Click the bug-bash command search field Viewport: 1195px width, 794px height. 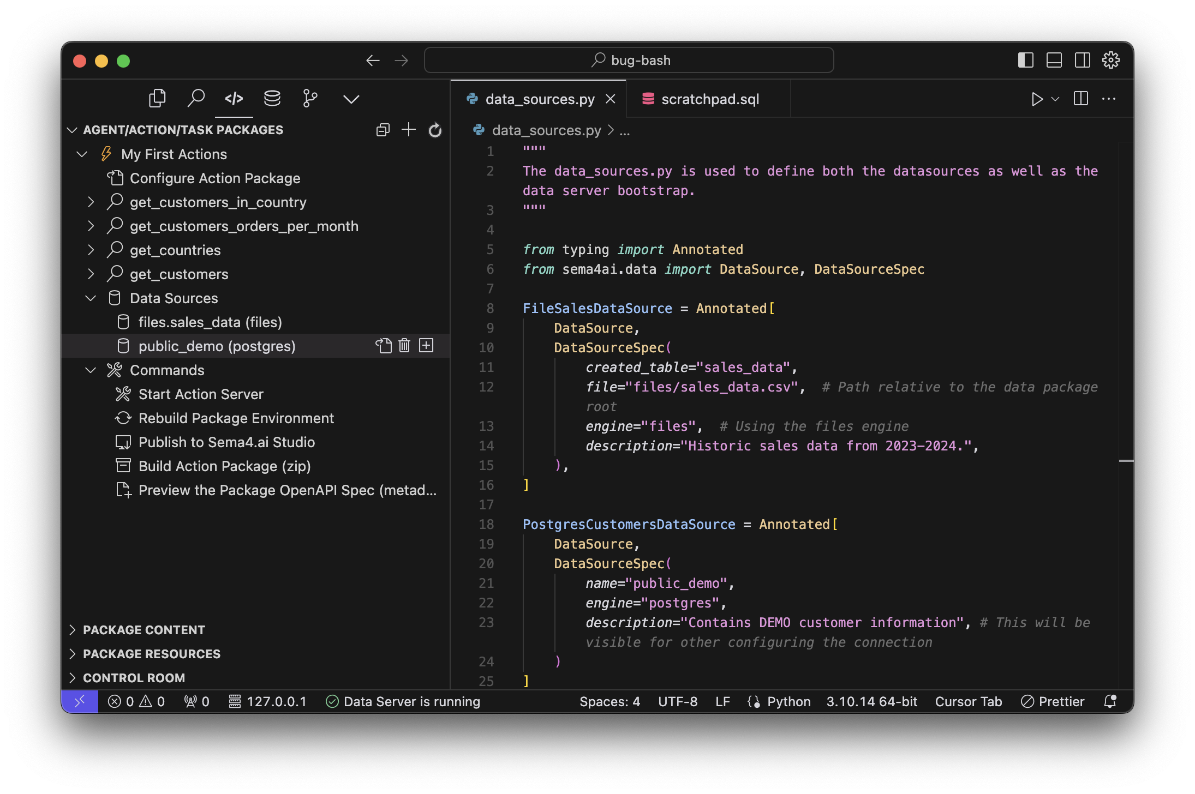point(629,60)
